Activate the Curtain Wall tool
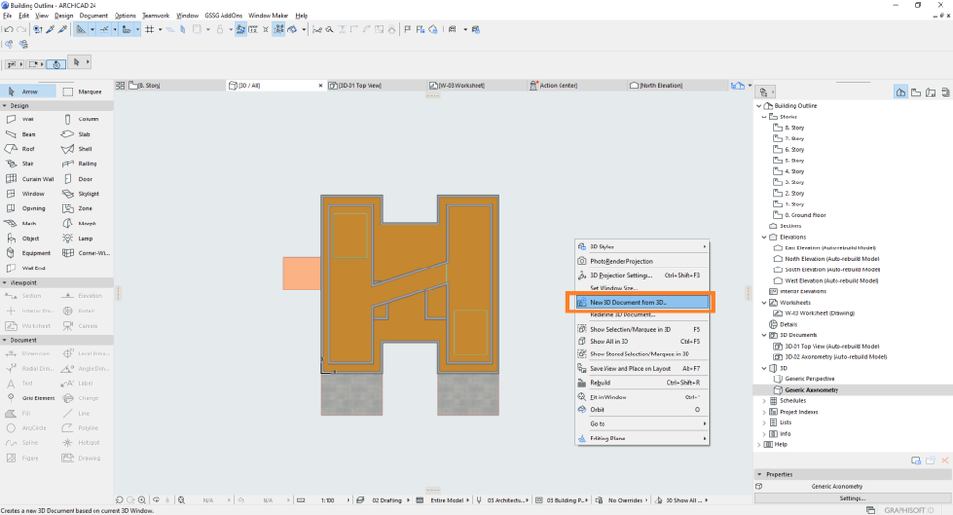Image resolution: width=953 pixels, height=515 pixels. 37,179
